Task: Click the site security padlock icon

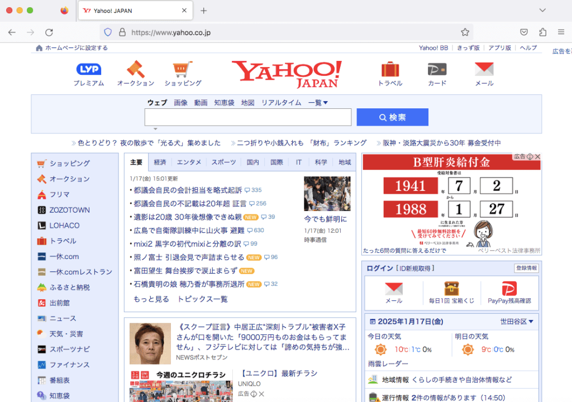Action: [122, 32]
